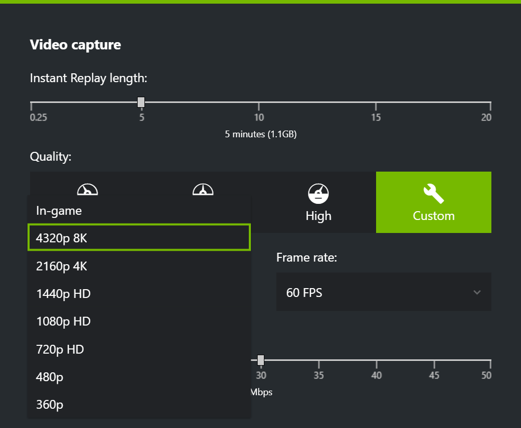The width and height of the screenshot is (521, 428).
Task: Pick 2160p 4K from resolution list
Action: pyautogui.click(x=139, y=266)
